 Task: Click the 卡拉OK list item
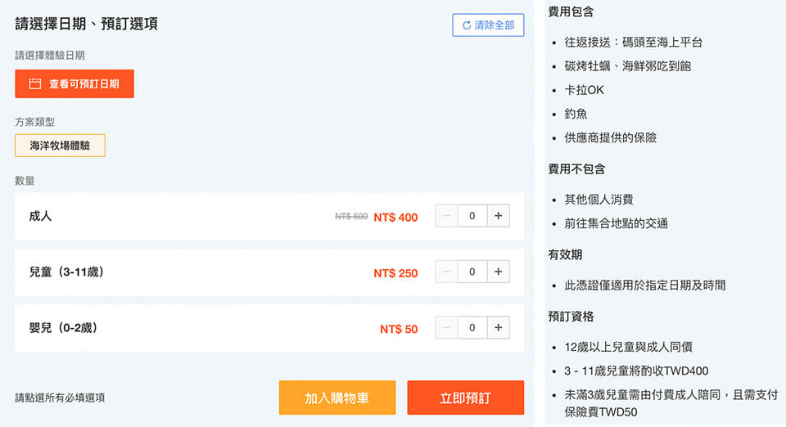click(x=584, y=90)
